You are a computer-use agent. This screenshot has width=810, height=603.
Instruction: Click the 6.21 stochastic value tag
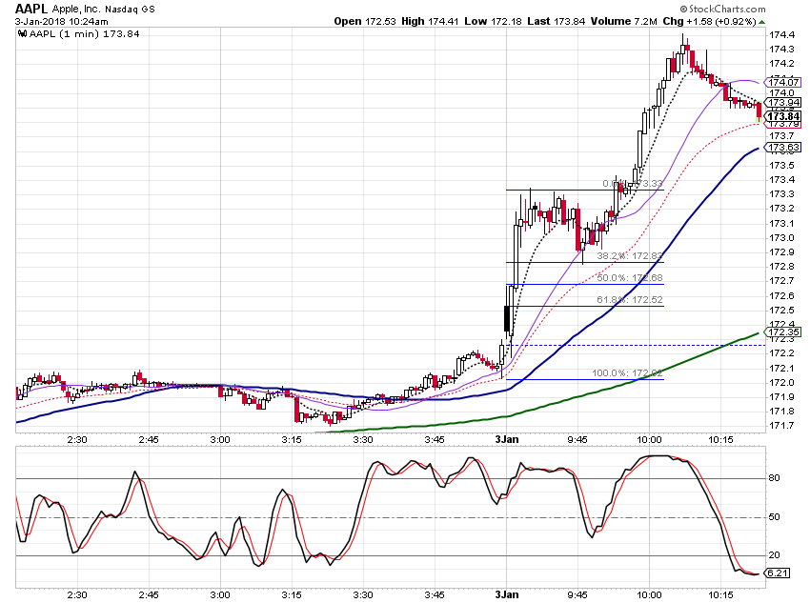[777, 573]
